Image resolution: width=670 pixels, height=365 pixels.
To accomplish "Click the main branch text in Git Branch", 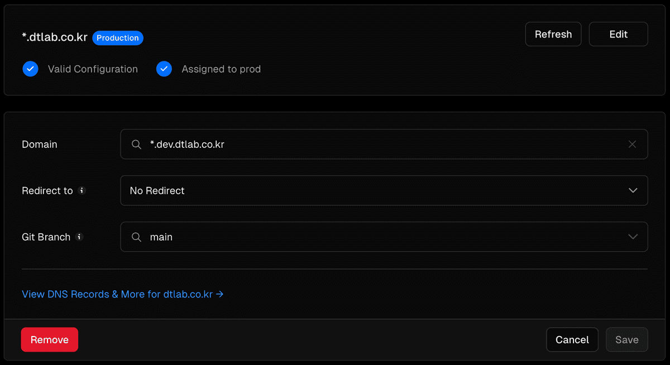I will 161,237.
